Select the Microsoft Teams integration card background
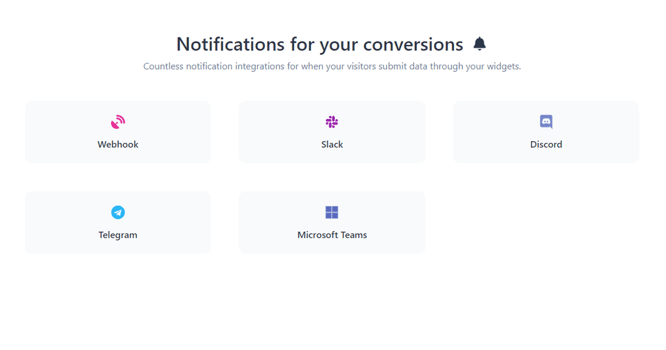 (332, 222)
